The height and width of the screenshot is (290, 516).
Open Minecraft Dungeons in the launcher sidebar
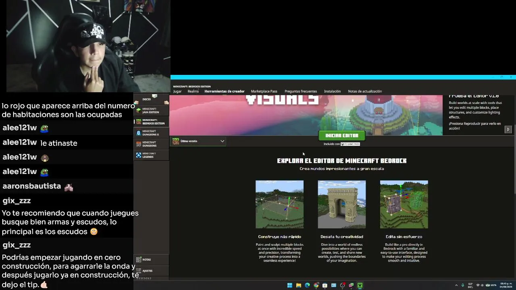[x=151, y=144]
